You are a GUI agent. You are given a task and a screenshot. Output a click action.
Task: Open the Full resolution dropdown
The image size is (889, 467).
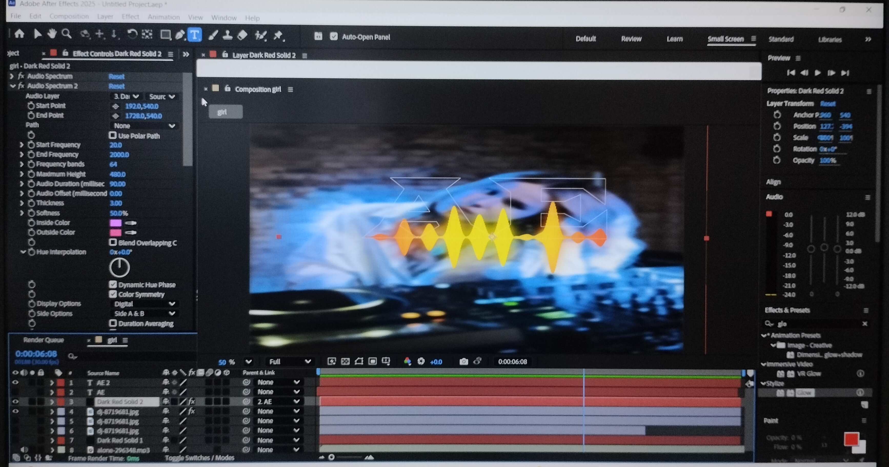coord(289,361)
